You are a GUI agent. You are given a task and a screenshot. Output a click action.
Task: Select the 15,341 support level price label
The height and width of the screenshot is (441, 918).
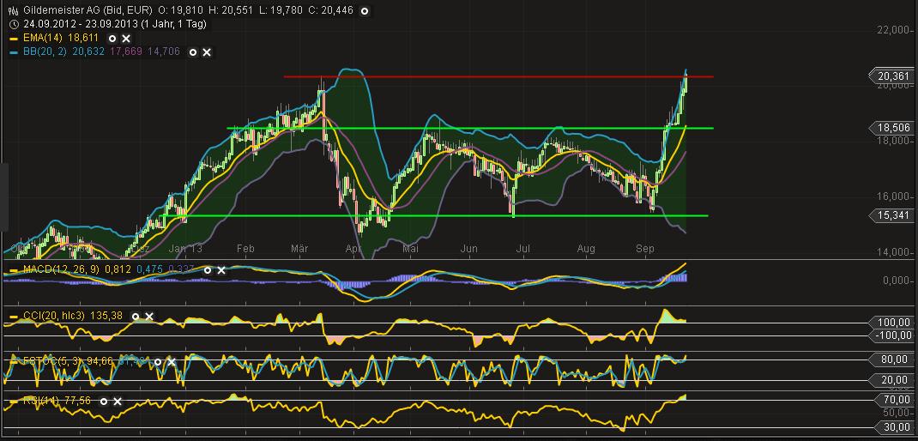click(x=892, y=214)
